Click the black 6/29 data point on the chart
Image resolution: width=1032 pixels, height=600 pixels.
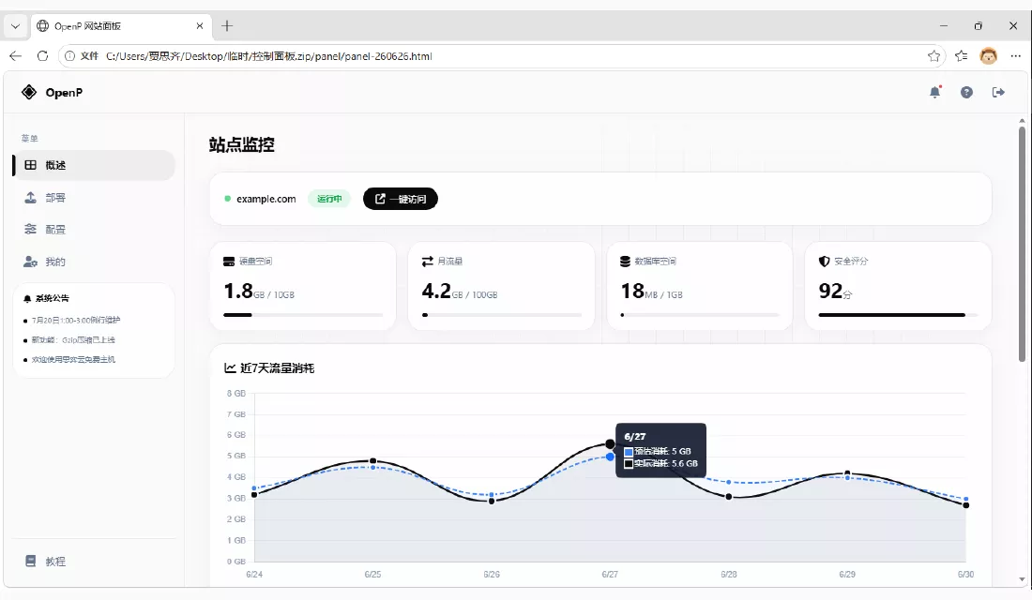[847, 473]
